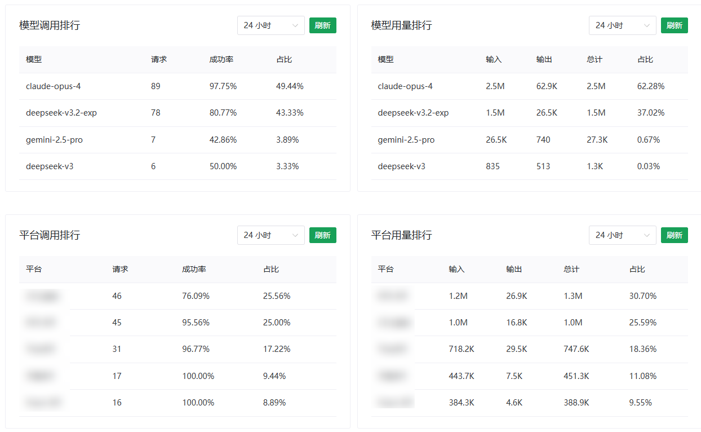Refresh the 平台用量排行 panel
The height and width of the screenshot is (432, 701).
(x=674, y=235)
